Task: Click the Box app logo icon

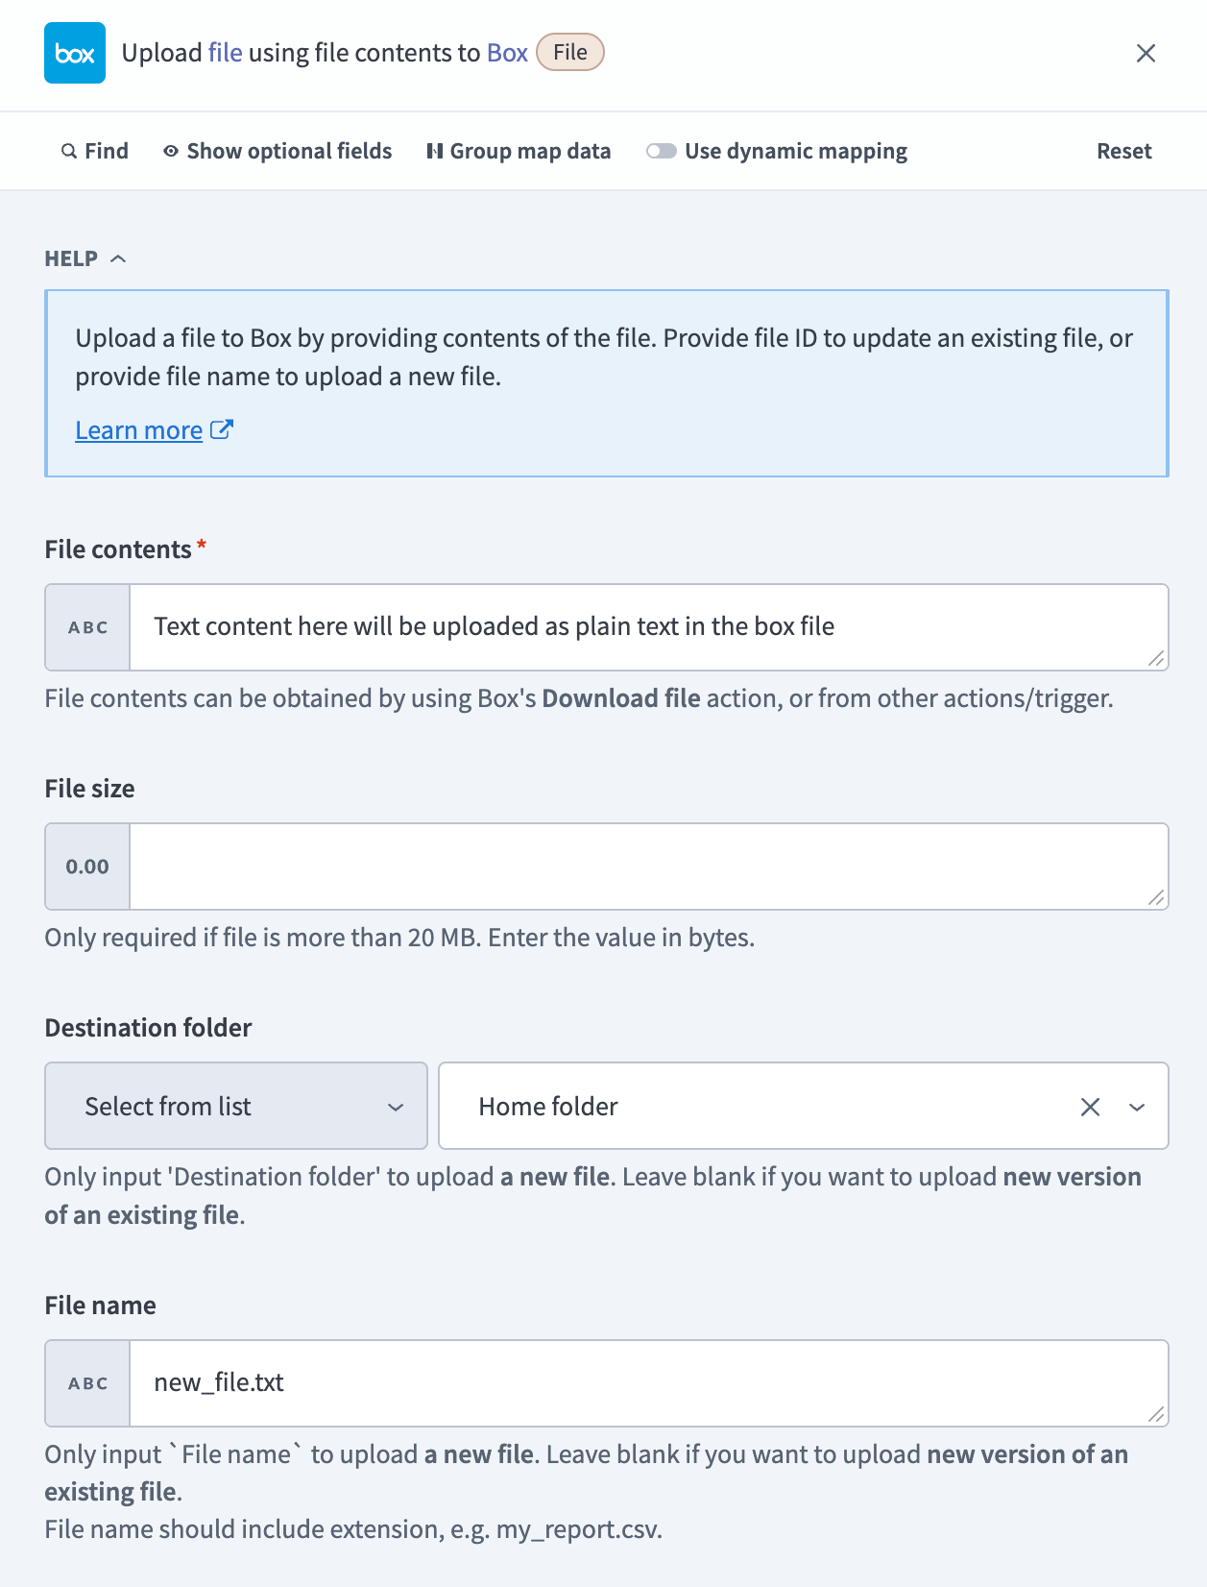Action: click(x=75, y=53)
